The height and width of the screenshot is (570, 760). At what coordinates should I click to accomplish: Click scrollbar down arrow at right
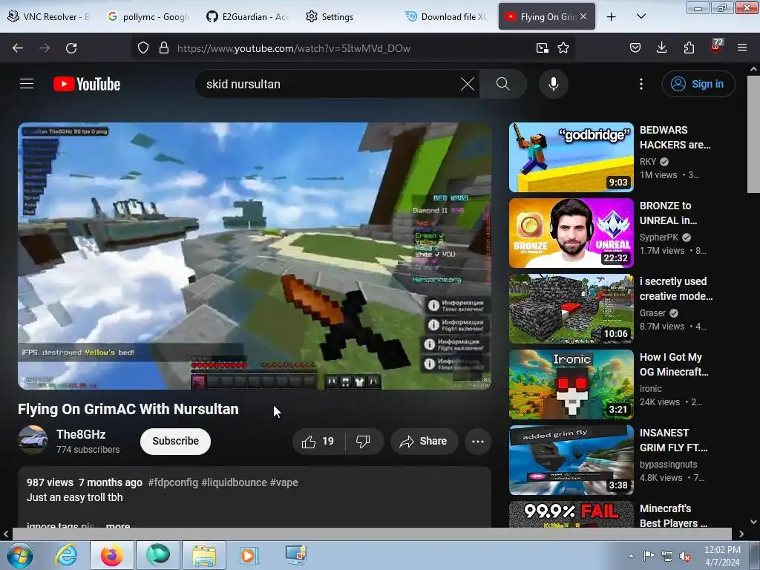tap(753, 522)
